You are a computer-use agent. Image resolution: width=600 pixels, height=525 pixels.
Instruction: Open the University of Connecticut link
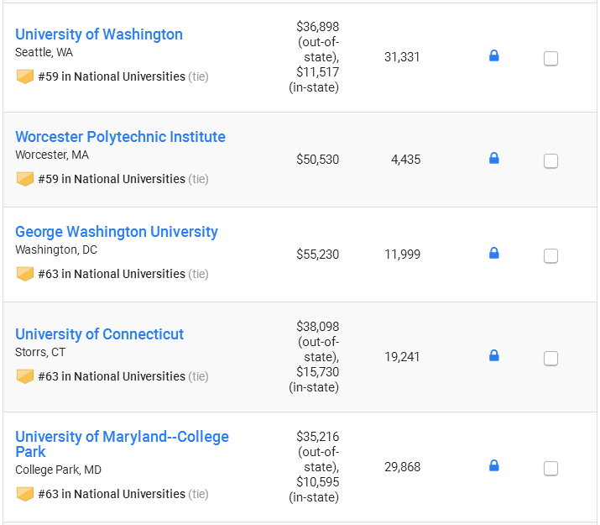click(x=99, y=334)
